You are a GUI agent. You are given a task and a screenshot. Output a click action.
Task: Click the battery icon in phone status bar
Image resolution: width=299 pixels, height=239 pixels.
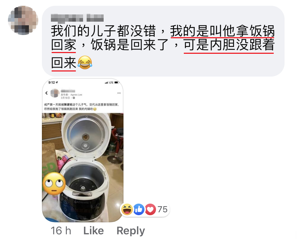[x=117, y=83]
